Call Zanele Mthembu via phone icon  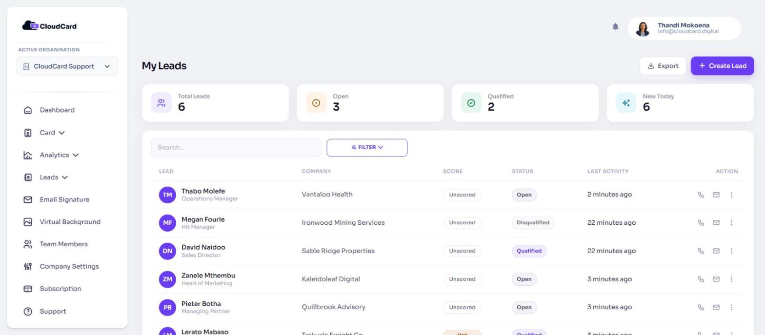701,279
